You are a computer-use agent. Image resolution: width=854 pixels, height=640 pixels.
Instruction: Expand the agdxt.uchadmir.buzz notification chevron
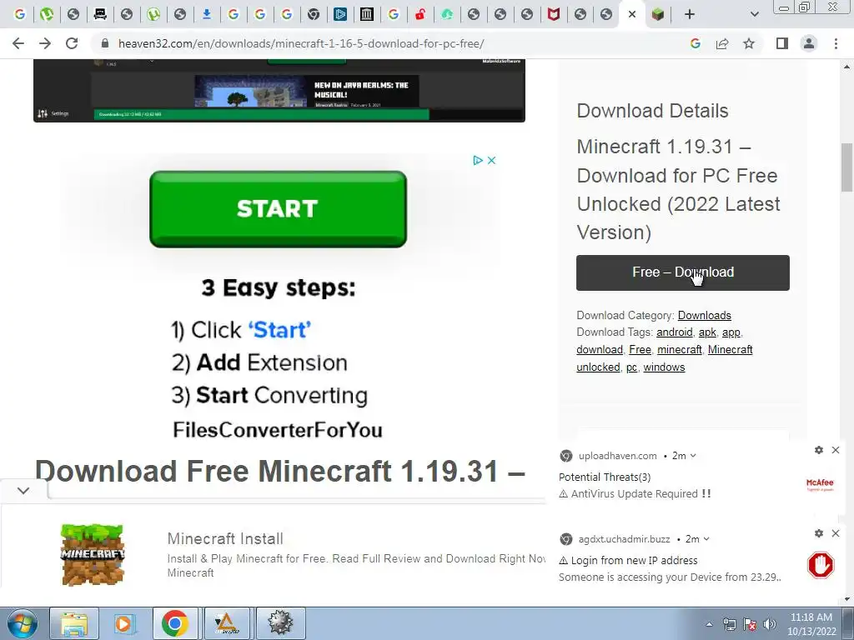coord(706,539)
